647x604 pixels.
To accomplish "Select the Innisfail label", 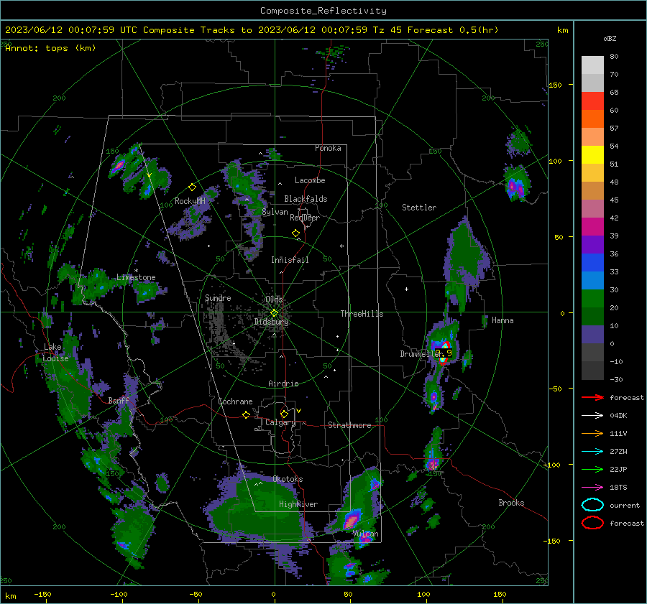I will 290,260.
